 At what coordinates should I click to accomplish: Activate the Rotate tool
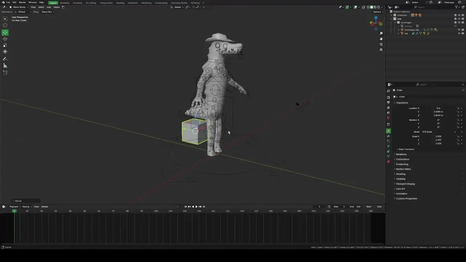click(x=5, y=39)
